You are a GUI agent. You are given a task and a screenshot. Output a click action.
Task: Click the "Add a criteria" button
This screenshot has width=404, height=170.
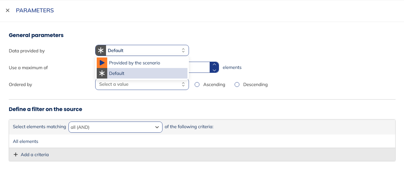tap(35, 155)
